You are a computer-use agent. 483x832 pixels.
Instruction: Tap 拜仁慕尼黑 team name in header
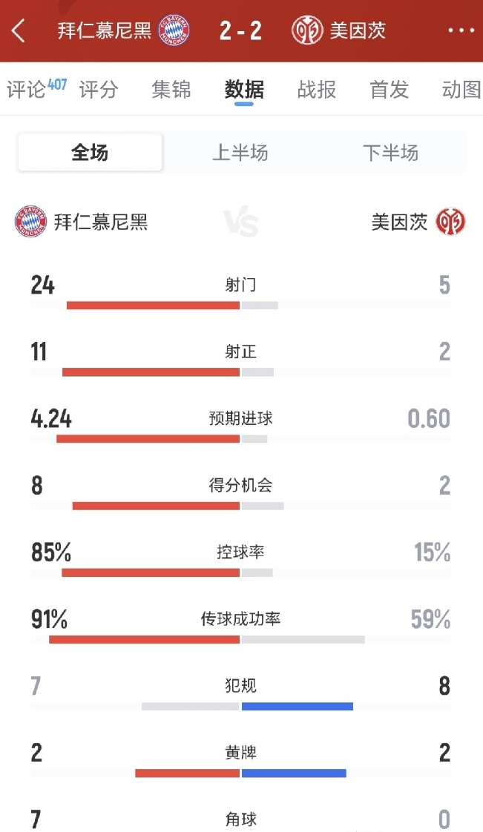tap(105, 31)
